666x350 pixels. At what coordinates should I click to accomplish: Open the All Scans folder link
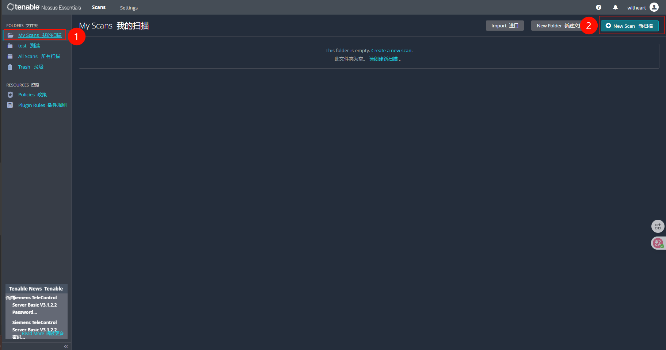click(x=39, y=57)
